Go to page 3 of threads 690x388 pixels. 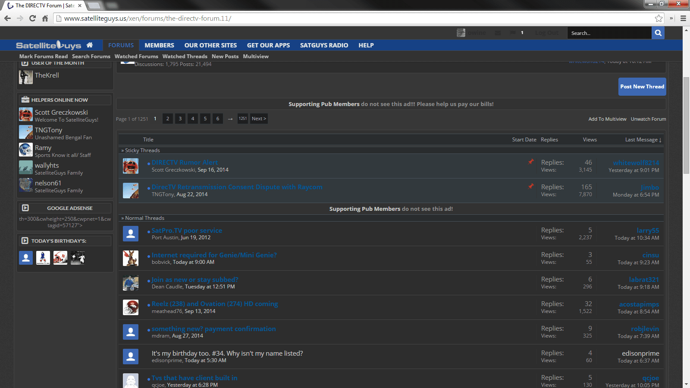180,119
